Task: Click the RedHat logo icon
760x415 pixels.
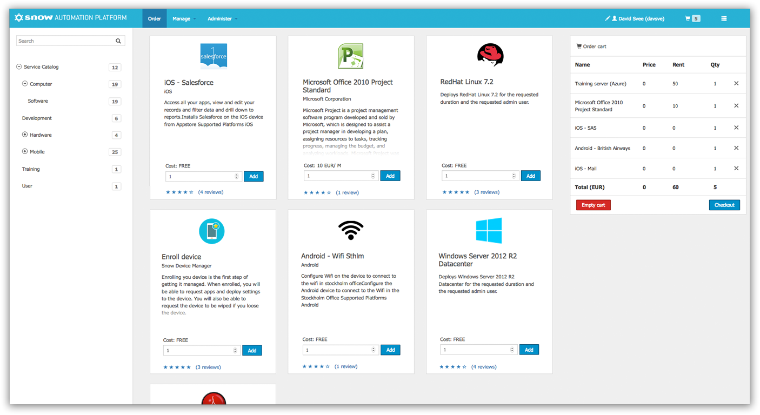Action: point(490,55)
